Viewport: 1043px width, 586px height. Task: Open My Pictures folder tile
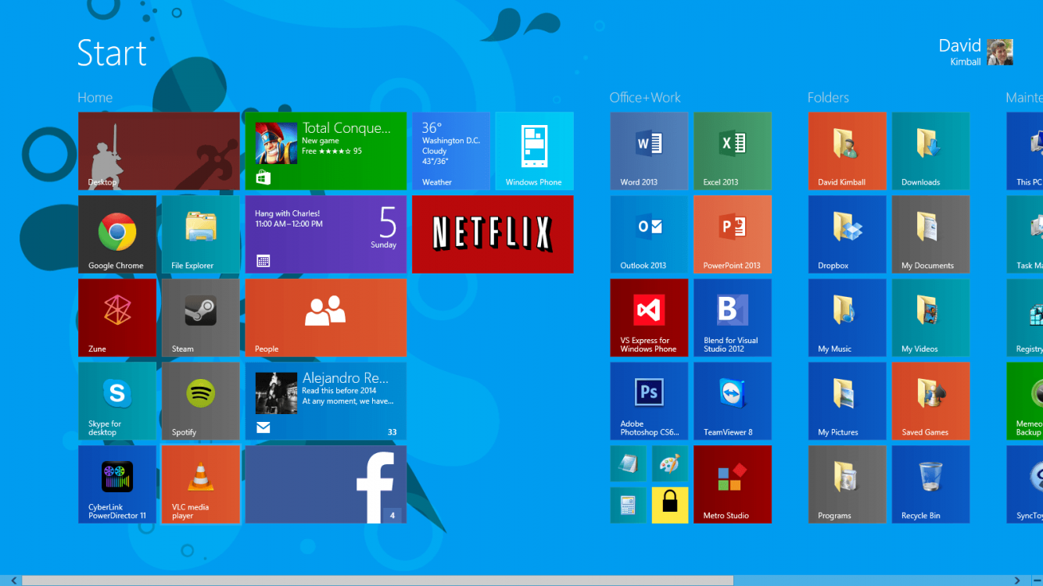click(848, 401)
